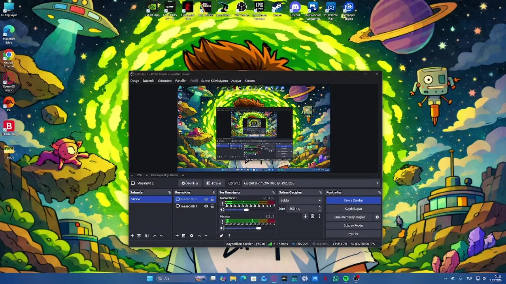Open scene filters icon in Sahneler dock
Viewport: 506px width, 284px height.
click(x=147, y=235)
